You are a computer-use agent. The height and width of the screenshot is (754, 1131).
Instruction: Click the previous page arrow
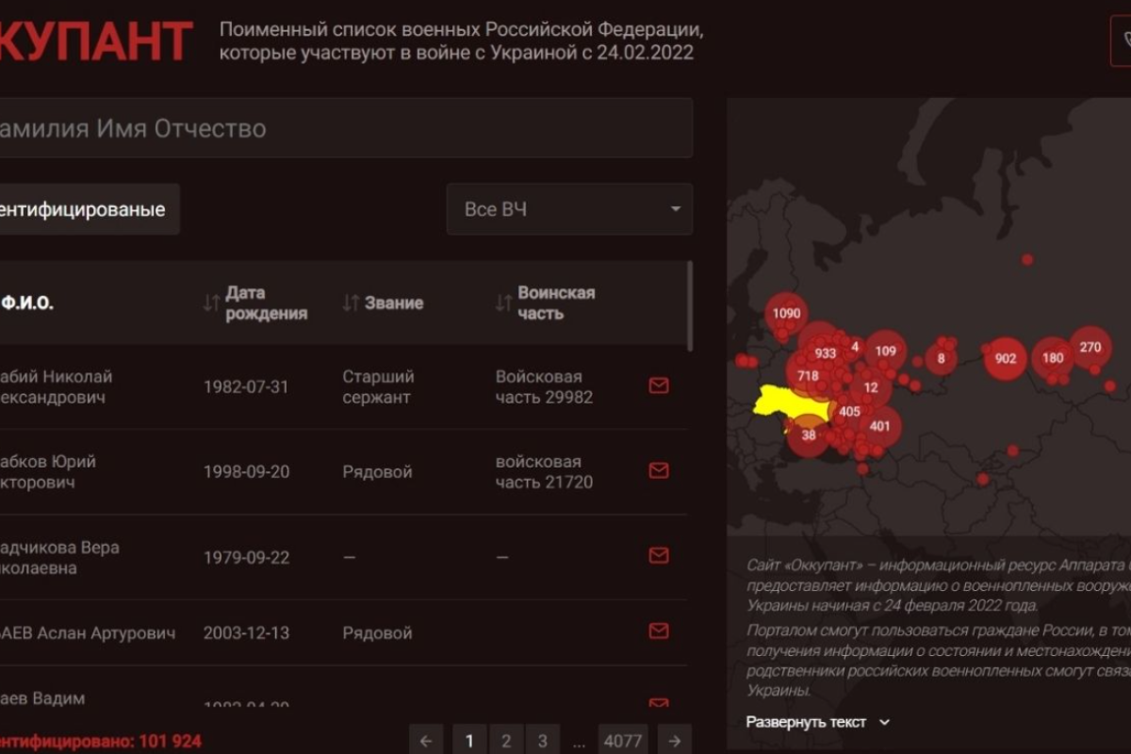(426, 740)
